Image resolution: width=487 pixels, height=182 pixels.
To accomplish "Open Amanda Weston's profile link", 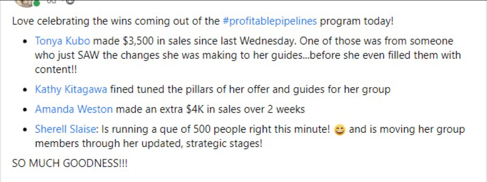I will click(74, 109).
